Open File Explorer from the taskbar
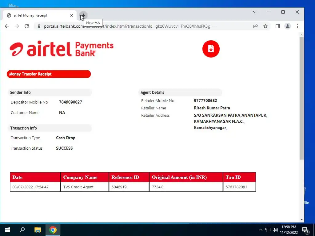The width and height of the screenshot is (315, 236). (x=38, y=230)
